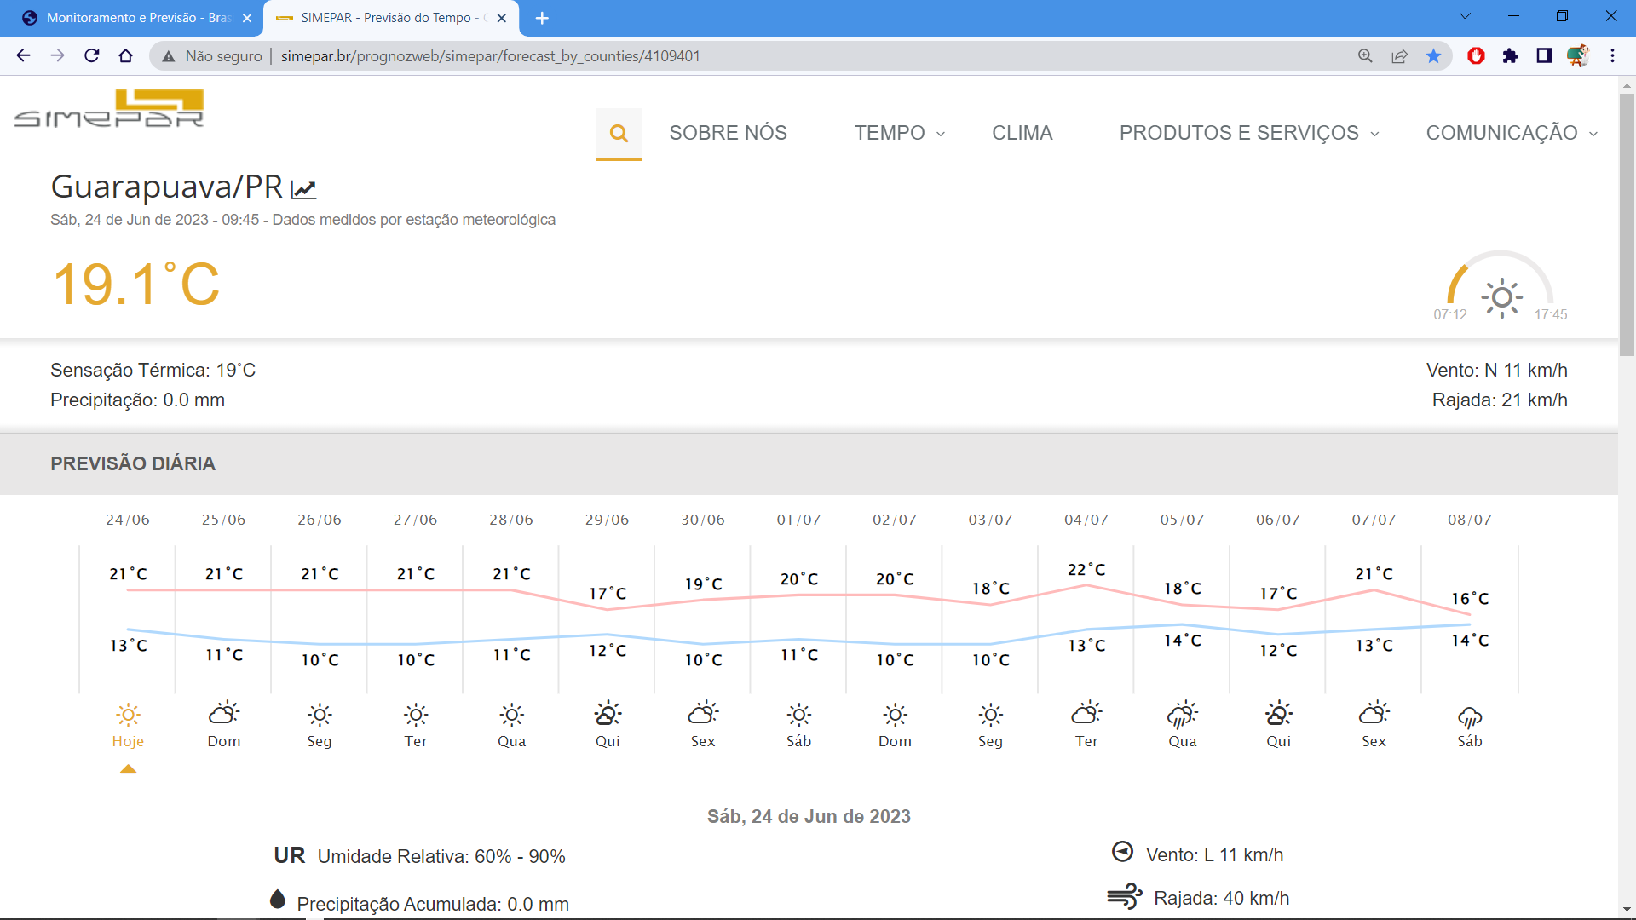Open the CLIMA menu item
The image size is (1636, 920).
click(1022, 133)
